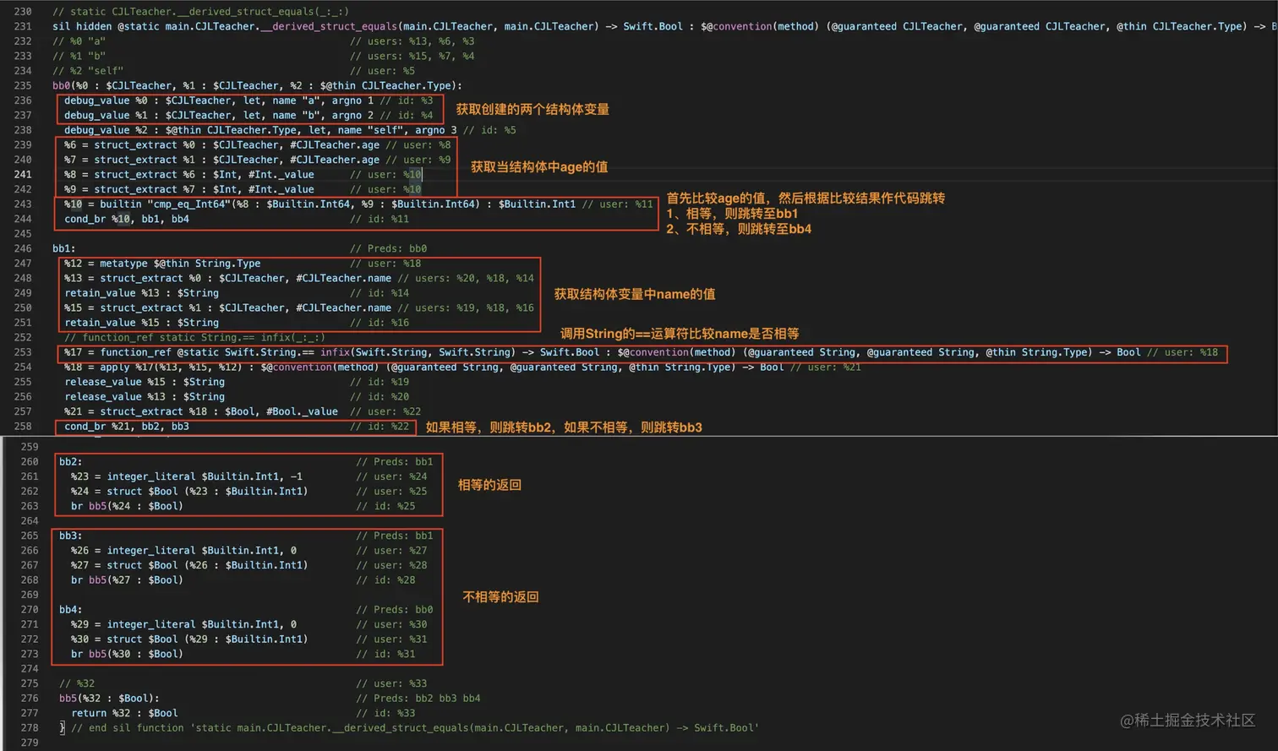1278x751 pixels.
Task: Click '%18 = apply %17' line
Action: click(x=462, y=367)
